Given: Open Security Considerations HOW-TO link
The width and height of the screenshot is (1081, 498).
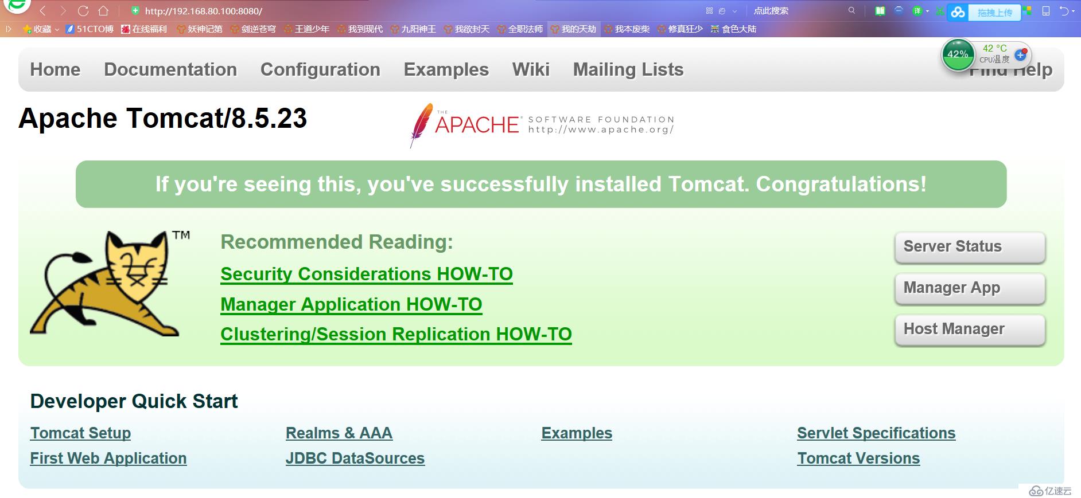Looking at the screenshot, I should (367, 274).
